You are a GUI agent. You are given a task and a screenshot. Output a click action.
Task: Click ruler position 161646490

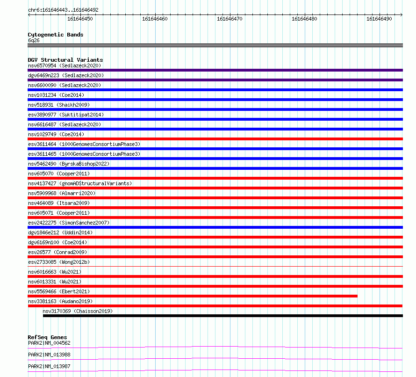(x=380, y=19)
